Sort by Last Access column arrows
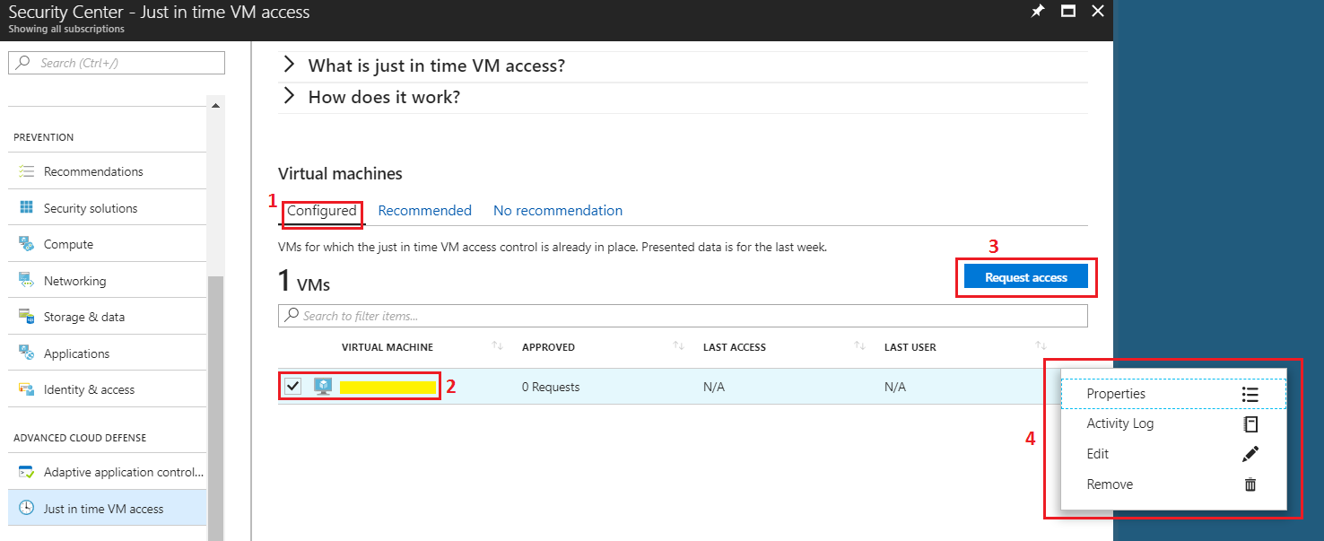Viewport: 1324px width, 541px height. point(859,346)
